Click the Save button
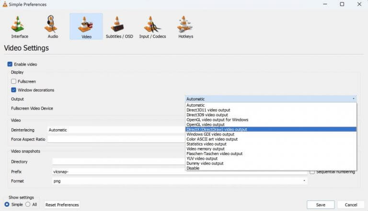368x211 pixels. pyautogui.click(x=321, y=205)
